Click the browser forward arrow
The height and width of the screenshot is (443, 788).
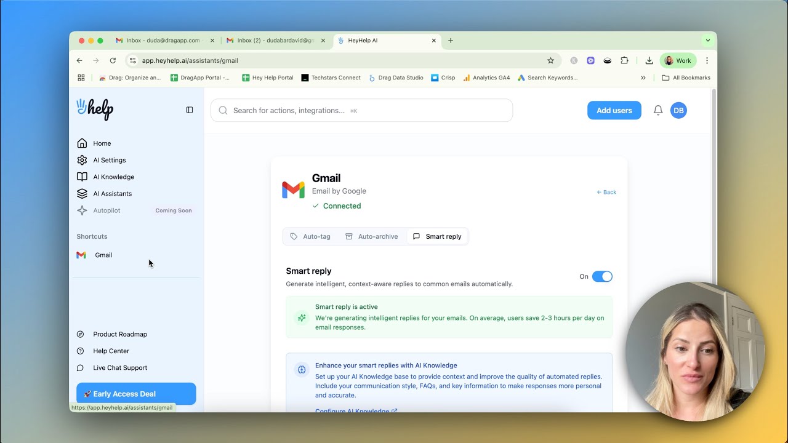coord(96,60)
